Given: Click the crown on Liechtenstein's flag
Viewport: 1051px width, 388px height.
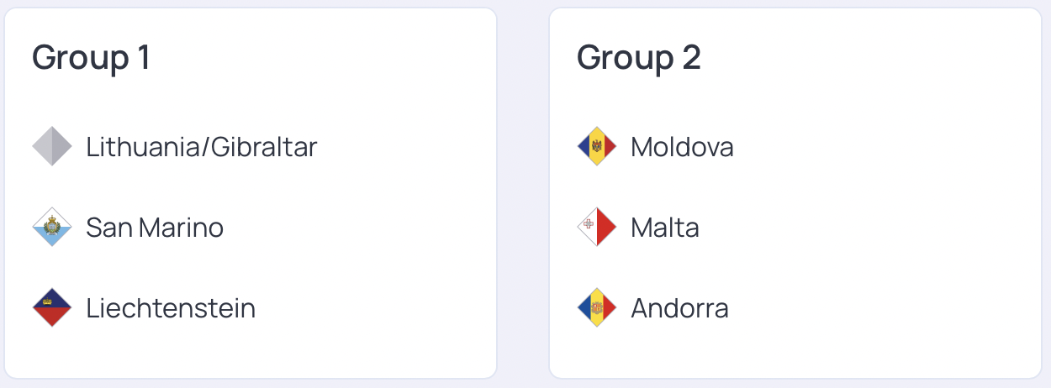Looking at the screenshot, I should [x=48, y=300].
